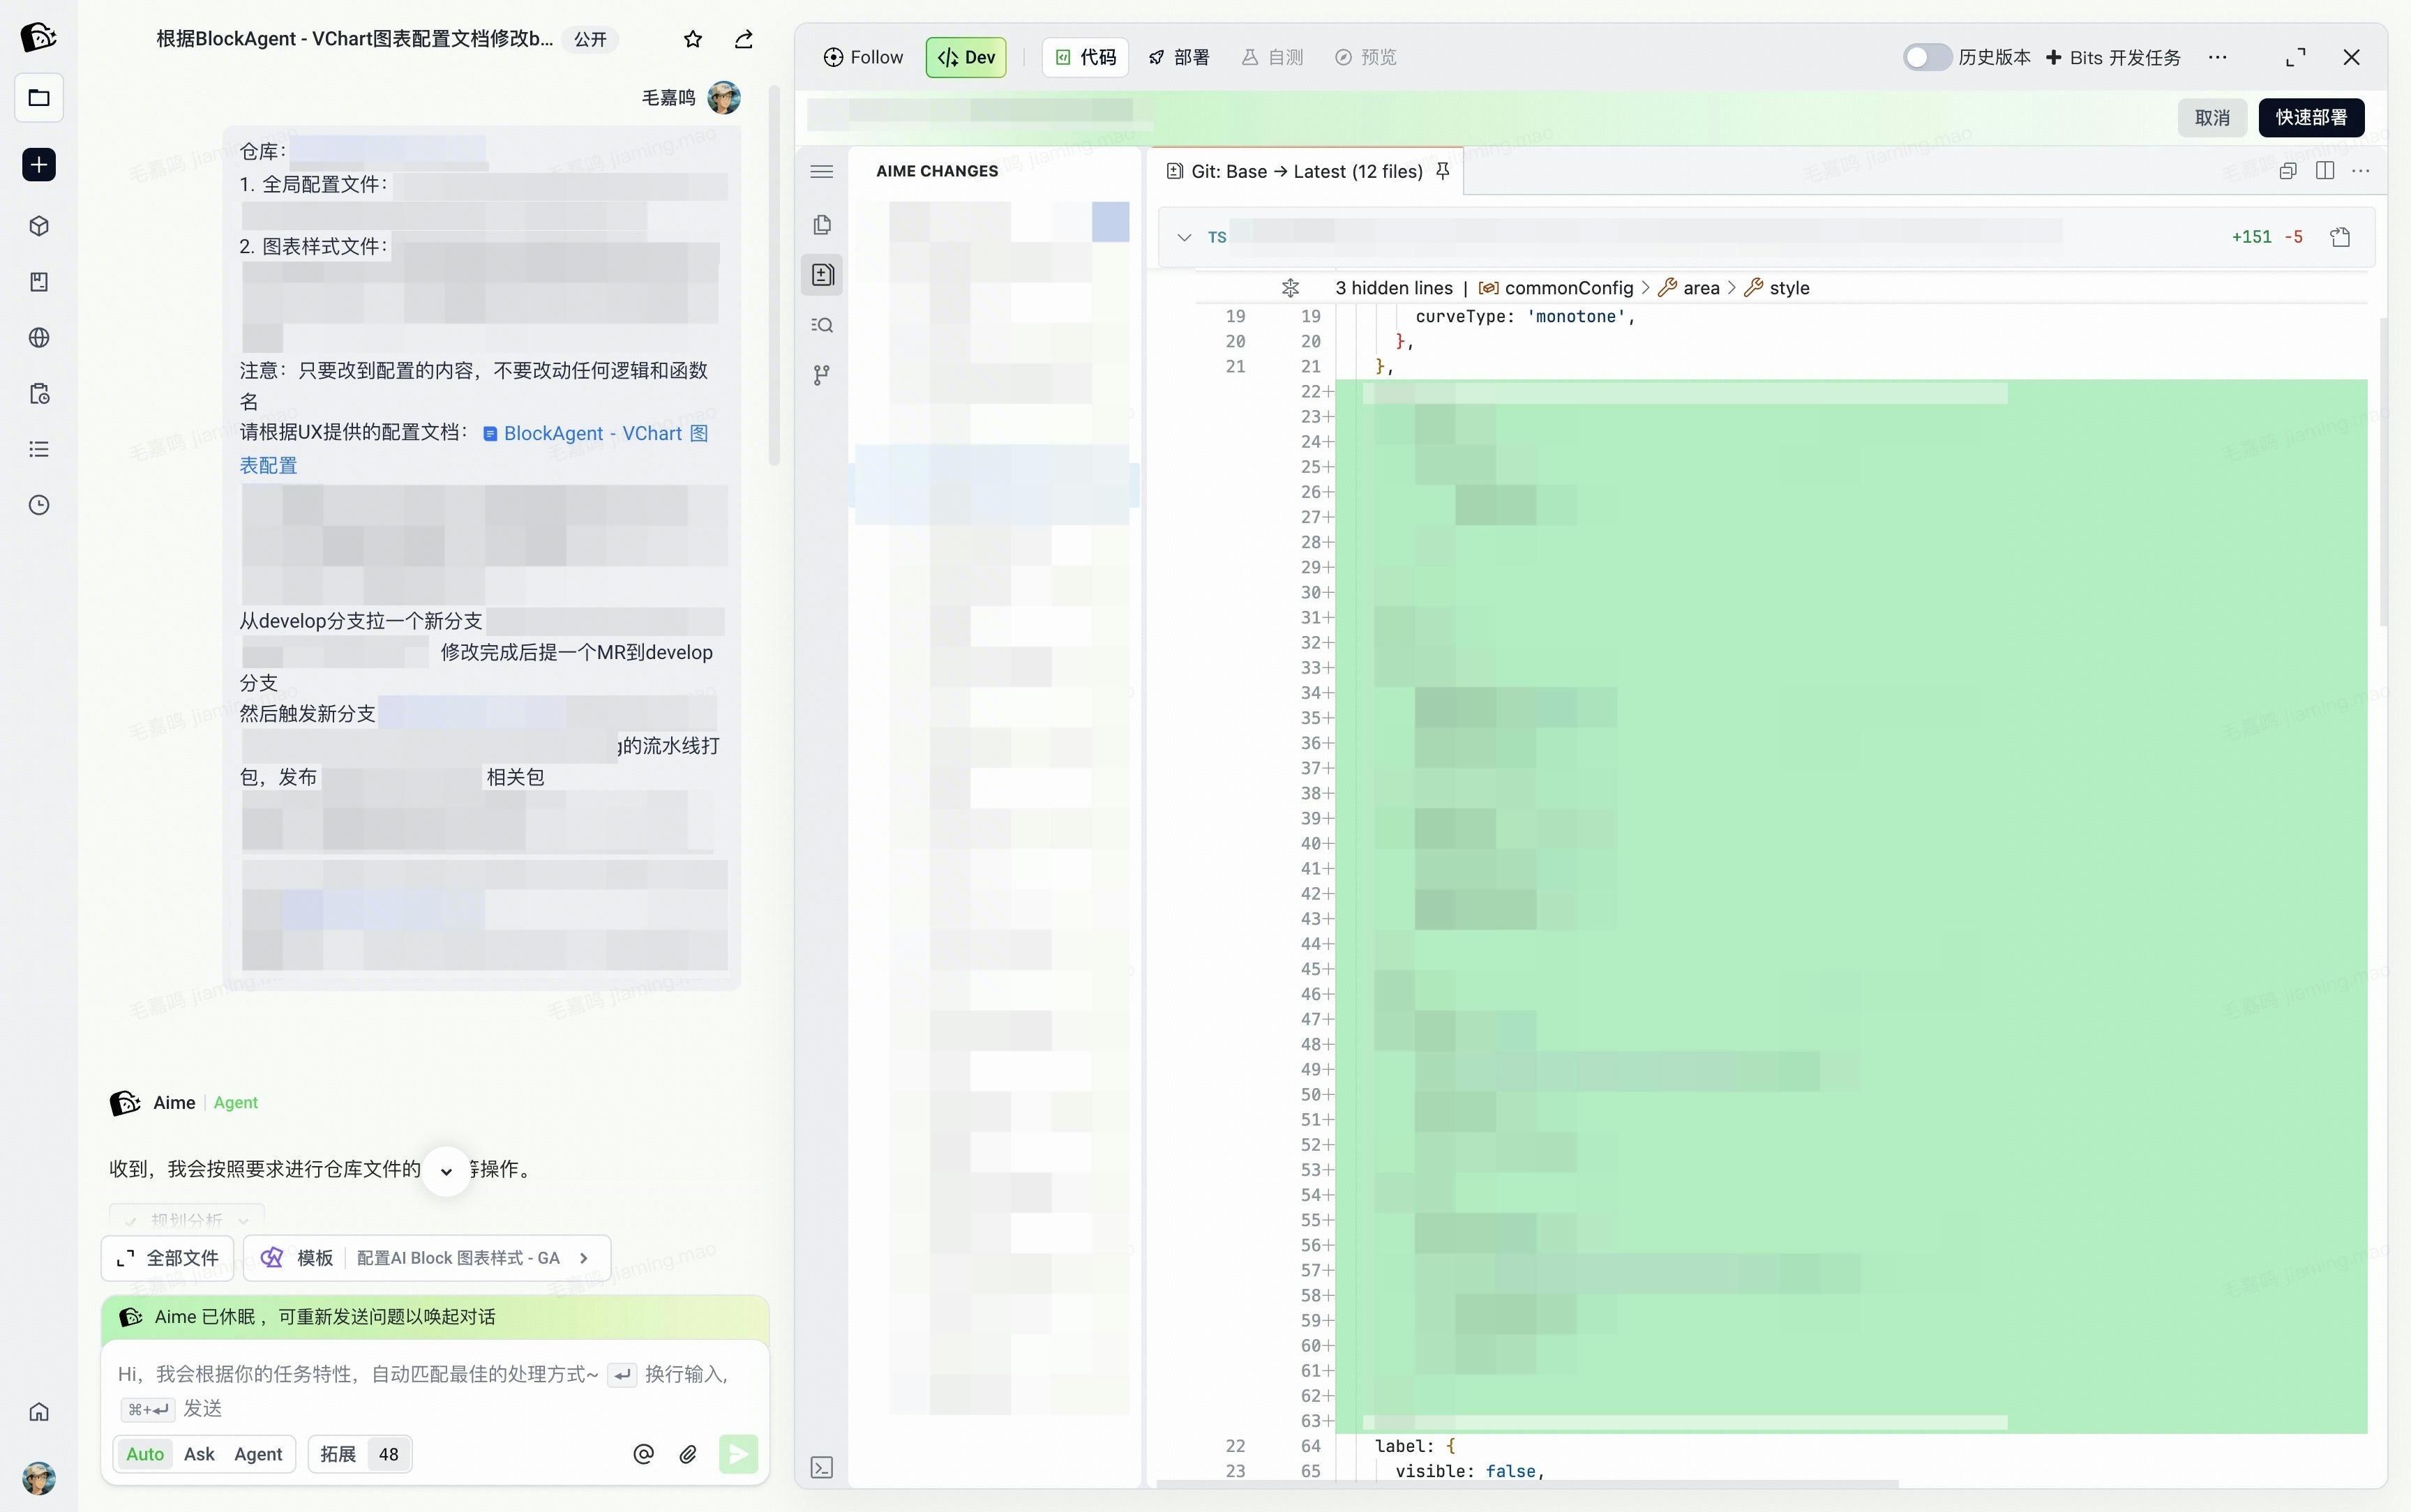Select Auto mode

[x=145, y=1454]
